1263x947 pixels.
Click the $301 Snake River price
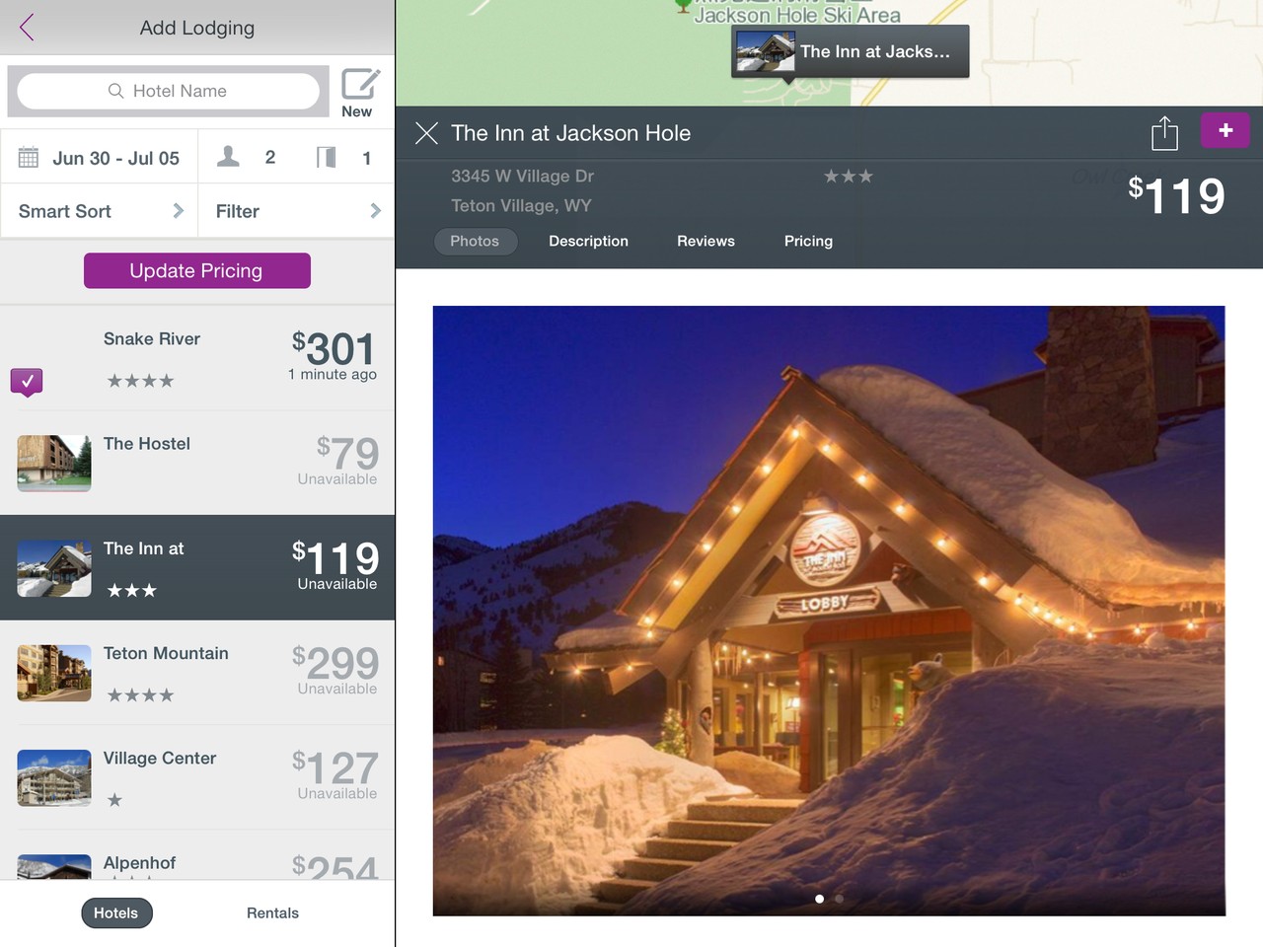click(x=334, y=348)
